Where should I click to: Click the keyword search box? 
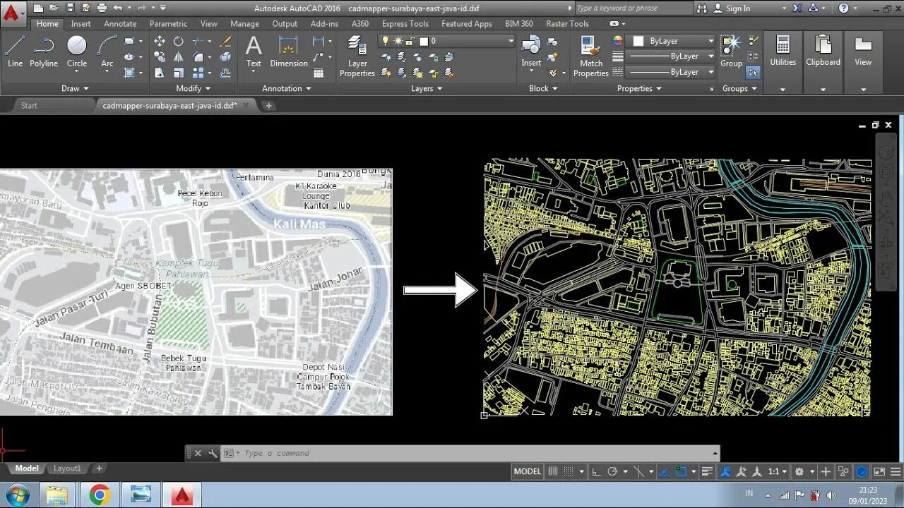pyautogui.click(x=634, y=8)
